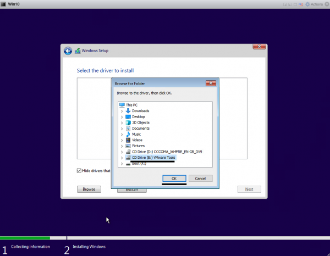Viewport: 330px width, 256px height.
Task: Click the Win10 console screen icon
Action: pyautogui.click(x=3, y=4)
